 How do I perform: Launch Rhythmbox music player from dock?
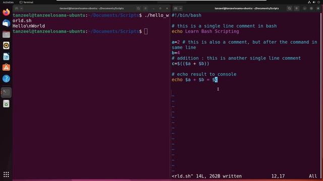coord(6,45)
